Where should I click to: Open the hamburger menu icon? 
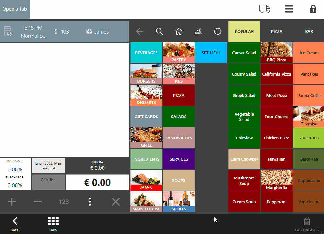coord(289,9)
